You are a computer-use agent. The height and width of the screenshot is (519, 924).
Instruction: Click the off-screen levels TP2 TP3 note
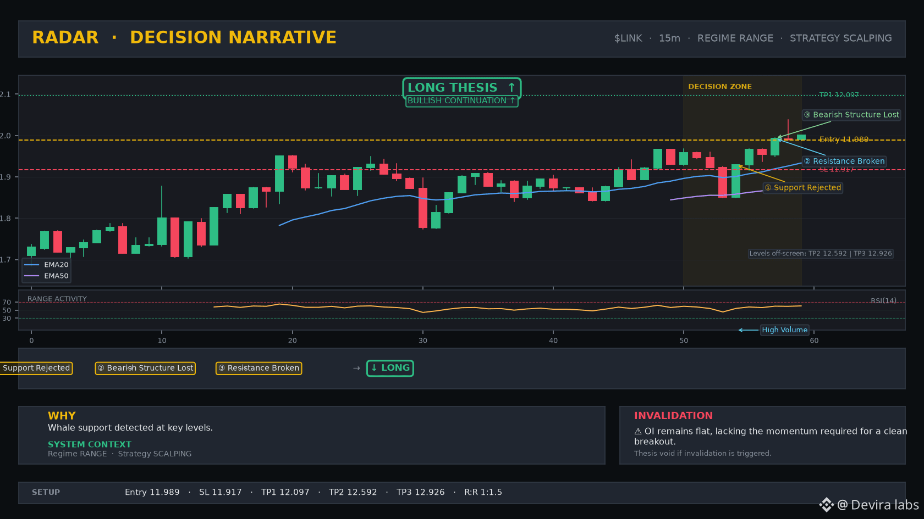pos(821,254)
